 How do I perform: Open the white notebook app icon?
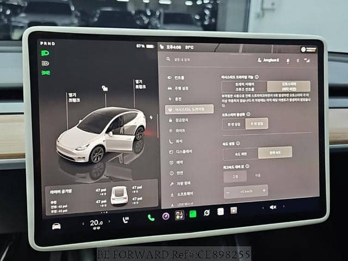coord(220,212)
